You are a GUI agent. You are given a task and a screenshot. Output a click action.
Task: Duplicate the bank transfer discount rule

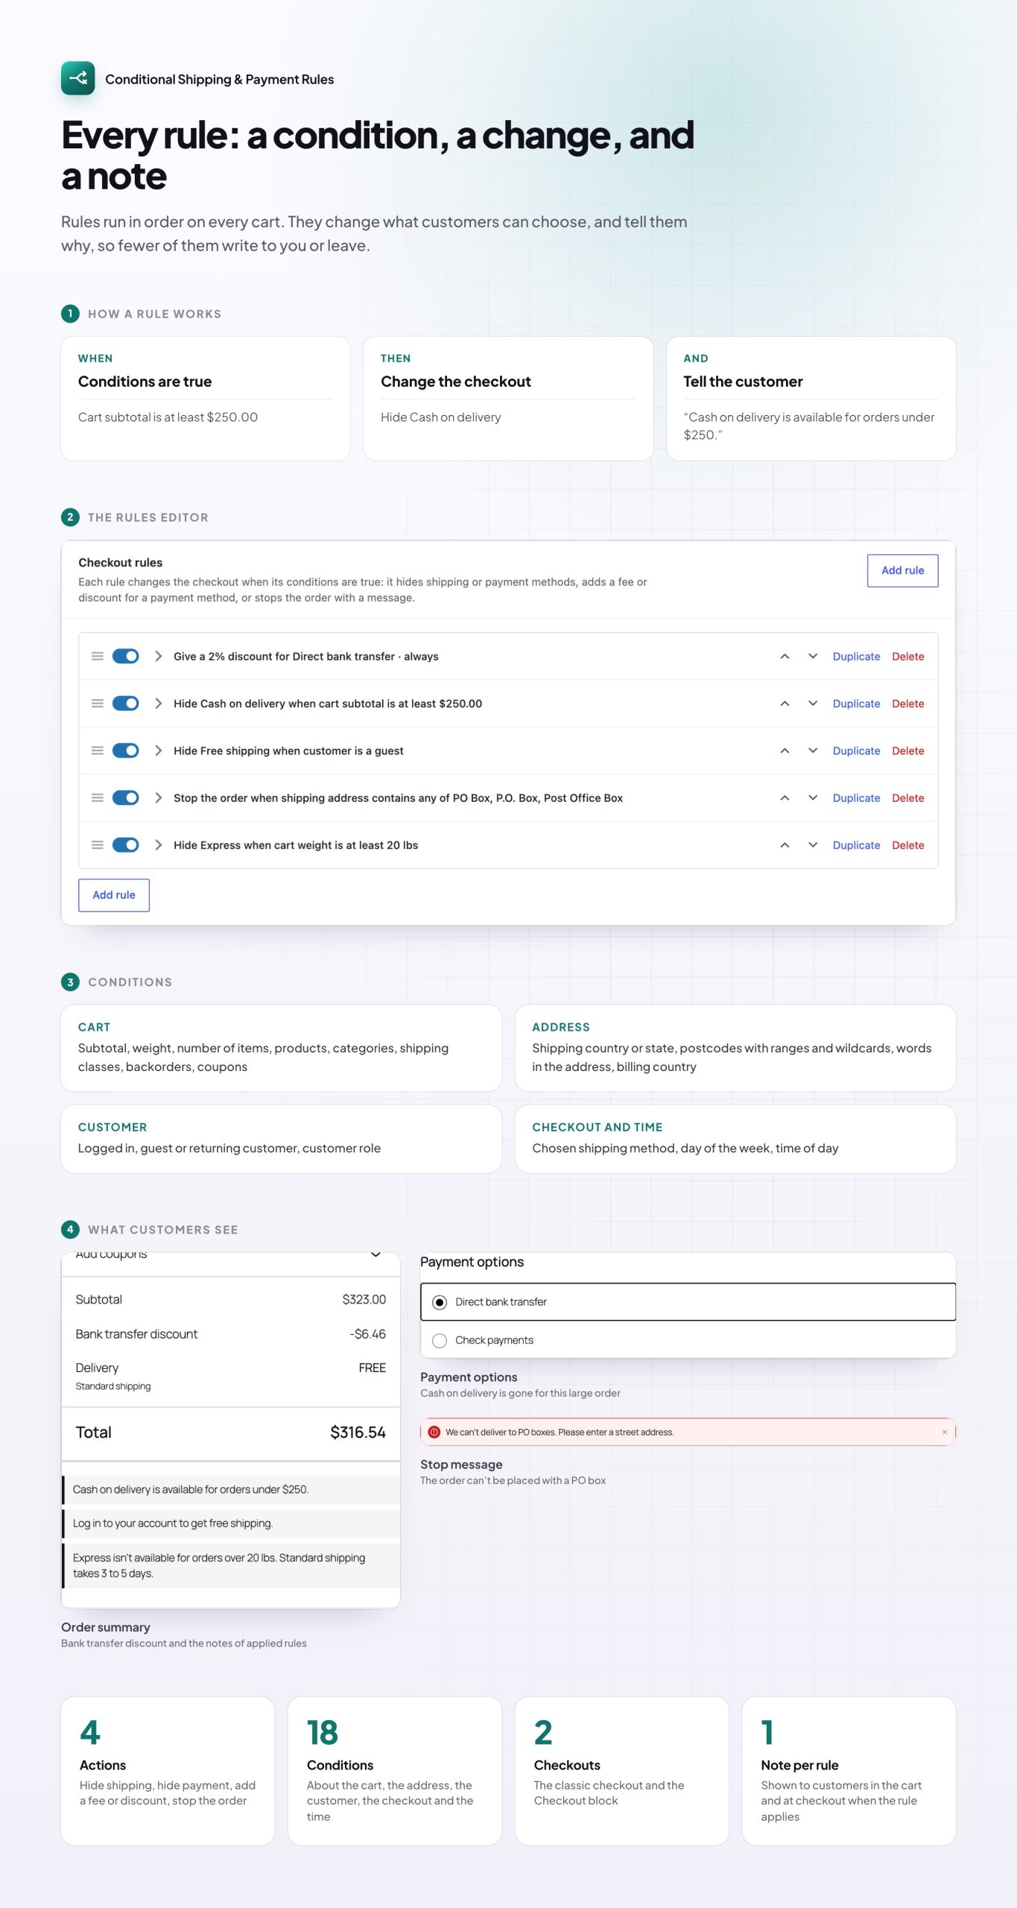[856, 656]
